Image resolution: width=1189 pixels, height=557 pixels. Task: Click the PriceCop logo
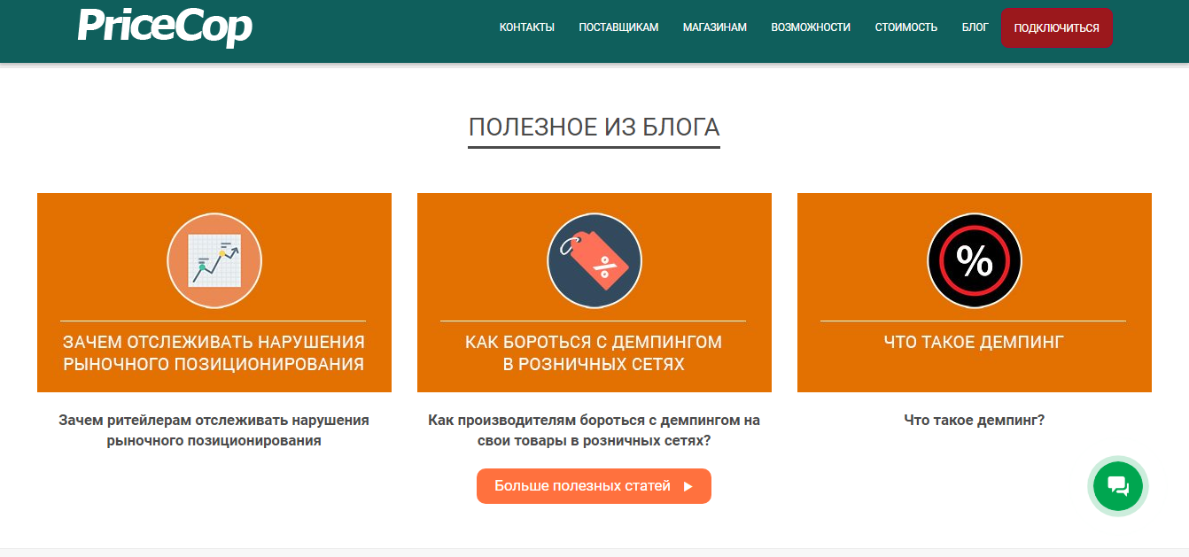(x=164, y=27)
